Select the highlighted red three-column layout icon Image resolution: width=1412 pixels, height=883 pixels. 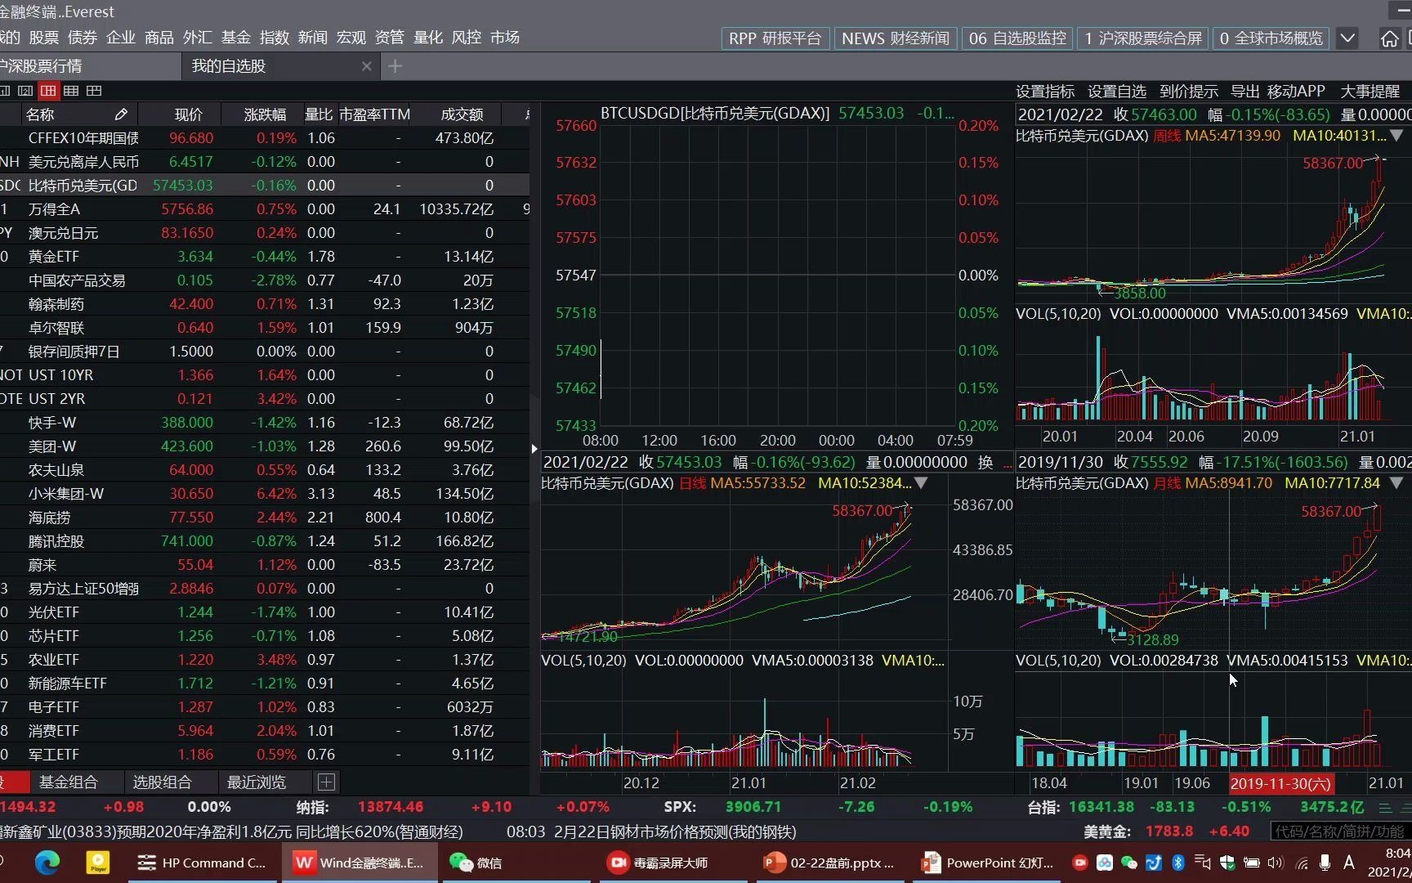(x=48, y=91)
